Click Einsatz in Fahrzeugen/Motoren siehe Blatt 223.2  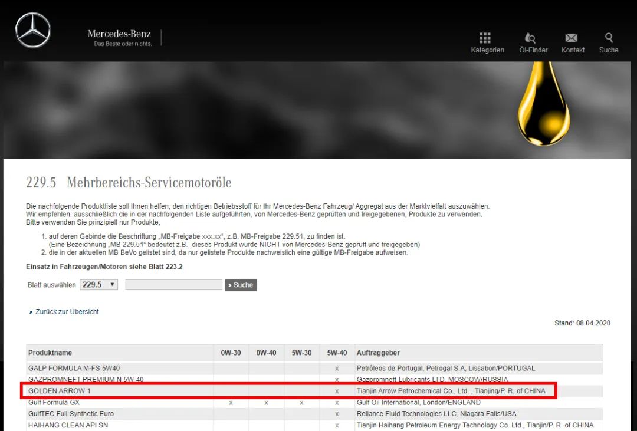pos(104,267)
